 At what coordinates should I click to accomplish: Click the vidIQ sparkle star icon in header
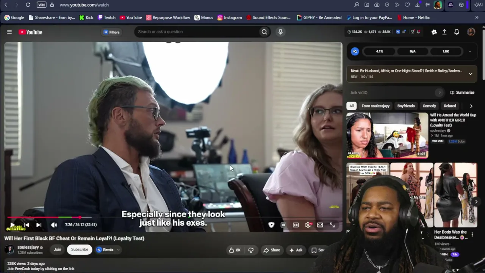click(x=434, y=32)
